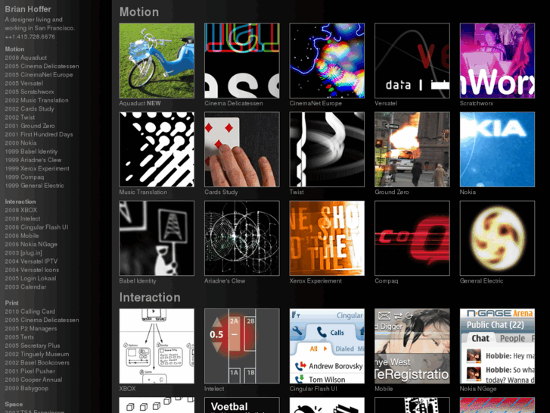550x413 pixels.
Task: Select 1999 Compaq in sidebar
Action: [24, 177]
